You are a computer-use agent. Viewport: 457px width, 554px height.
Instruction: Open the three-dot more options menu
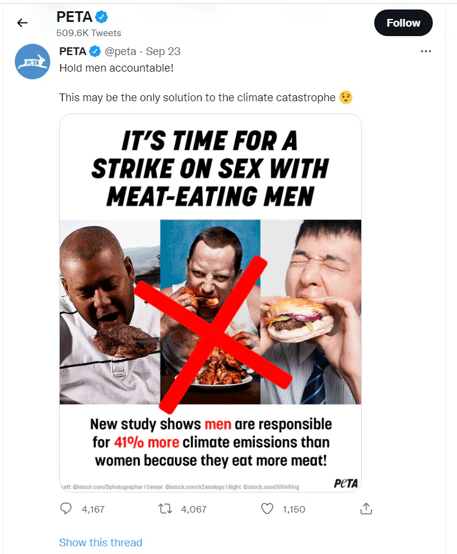click(x=426, y=51)
